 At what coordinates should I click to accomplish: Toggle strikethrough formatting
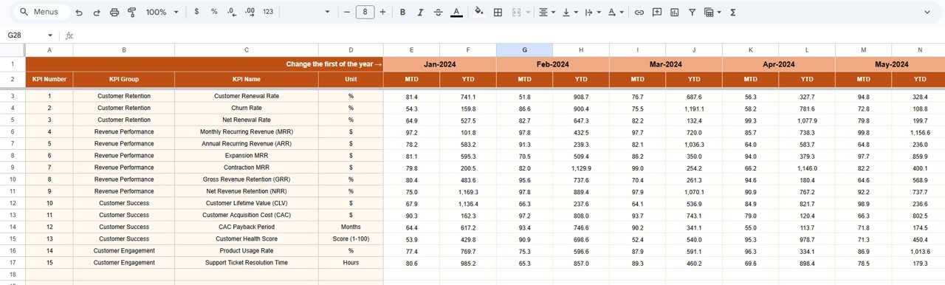(x=439, y=12)
